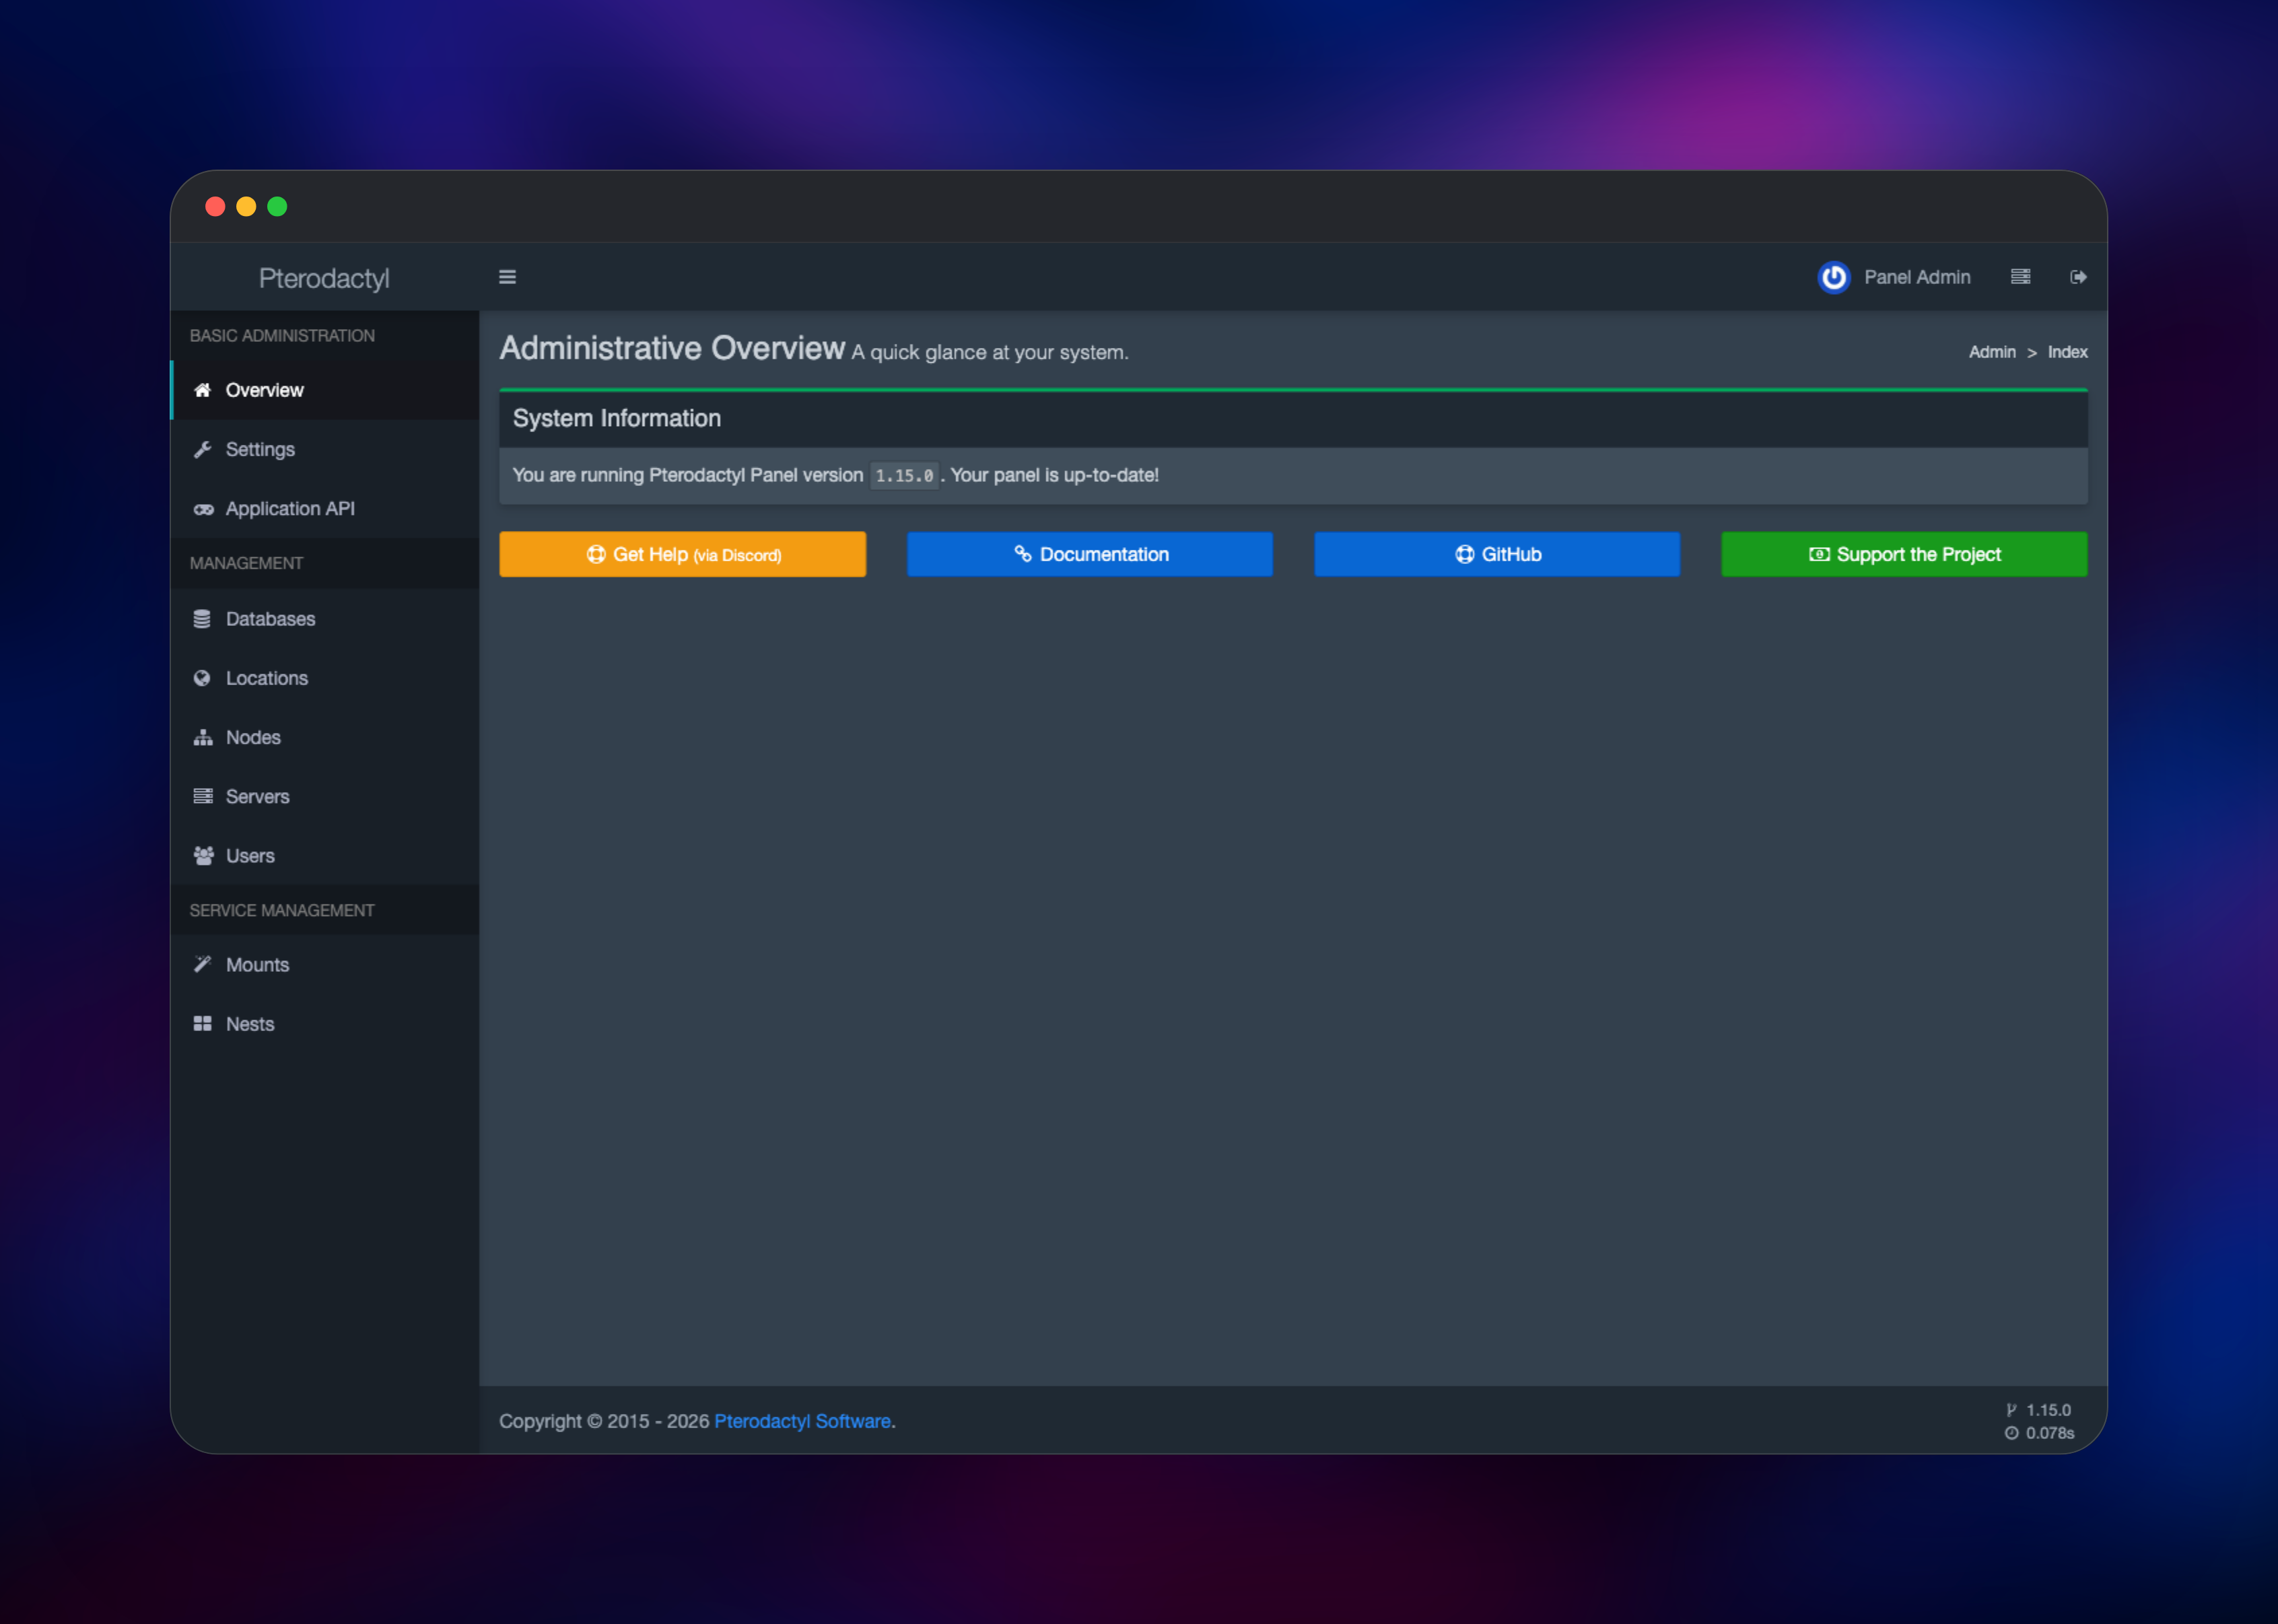2278x1624 pixels.
Task: Open the Servers management page
Action: pyautogui.click(x=325, y=796)
